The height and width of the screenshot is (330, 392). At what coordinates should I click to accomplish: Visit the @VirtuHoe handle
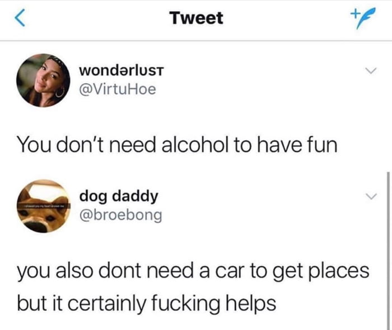pos(118,89)
